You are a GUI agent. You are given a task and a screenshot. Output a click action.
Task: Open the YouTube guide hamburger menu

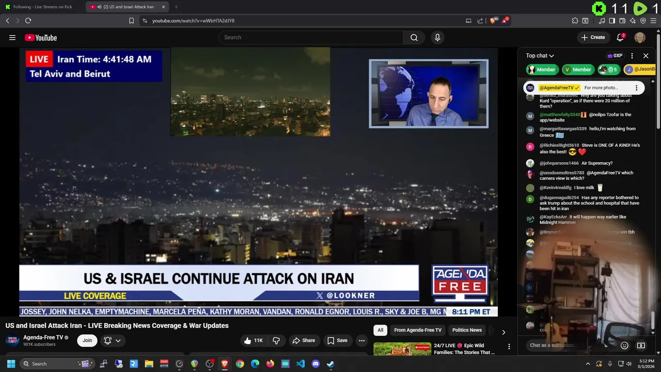(x=12, y=37)
